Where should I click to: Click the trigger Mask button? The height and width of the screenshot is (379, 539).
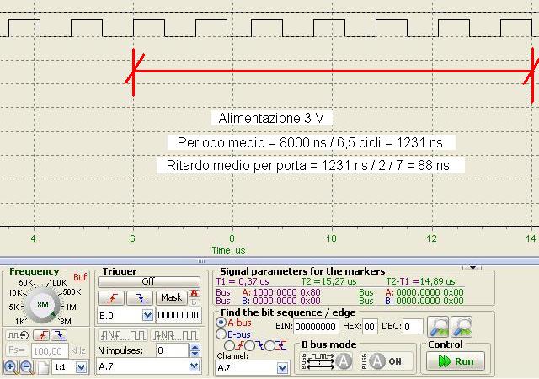pyautogui.click(x=171, y=297)
